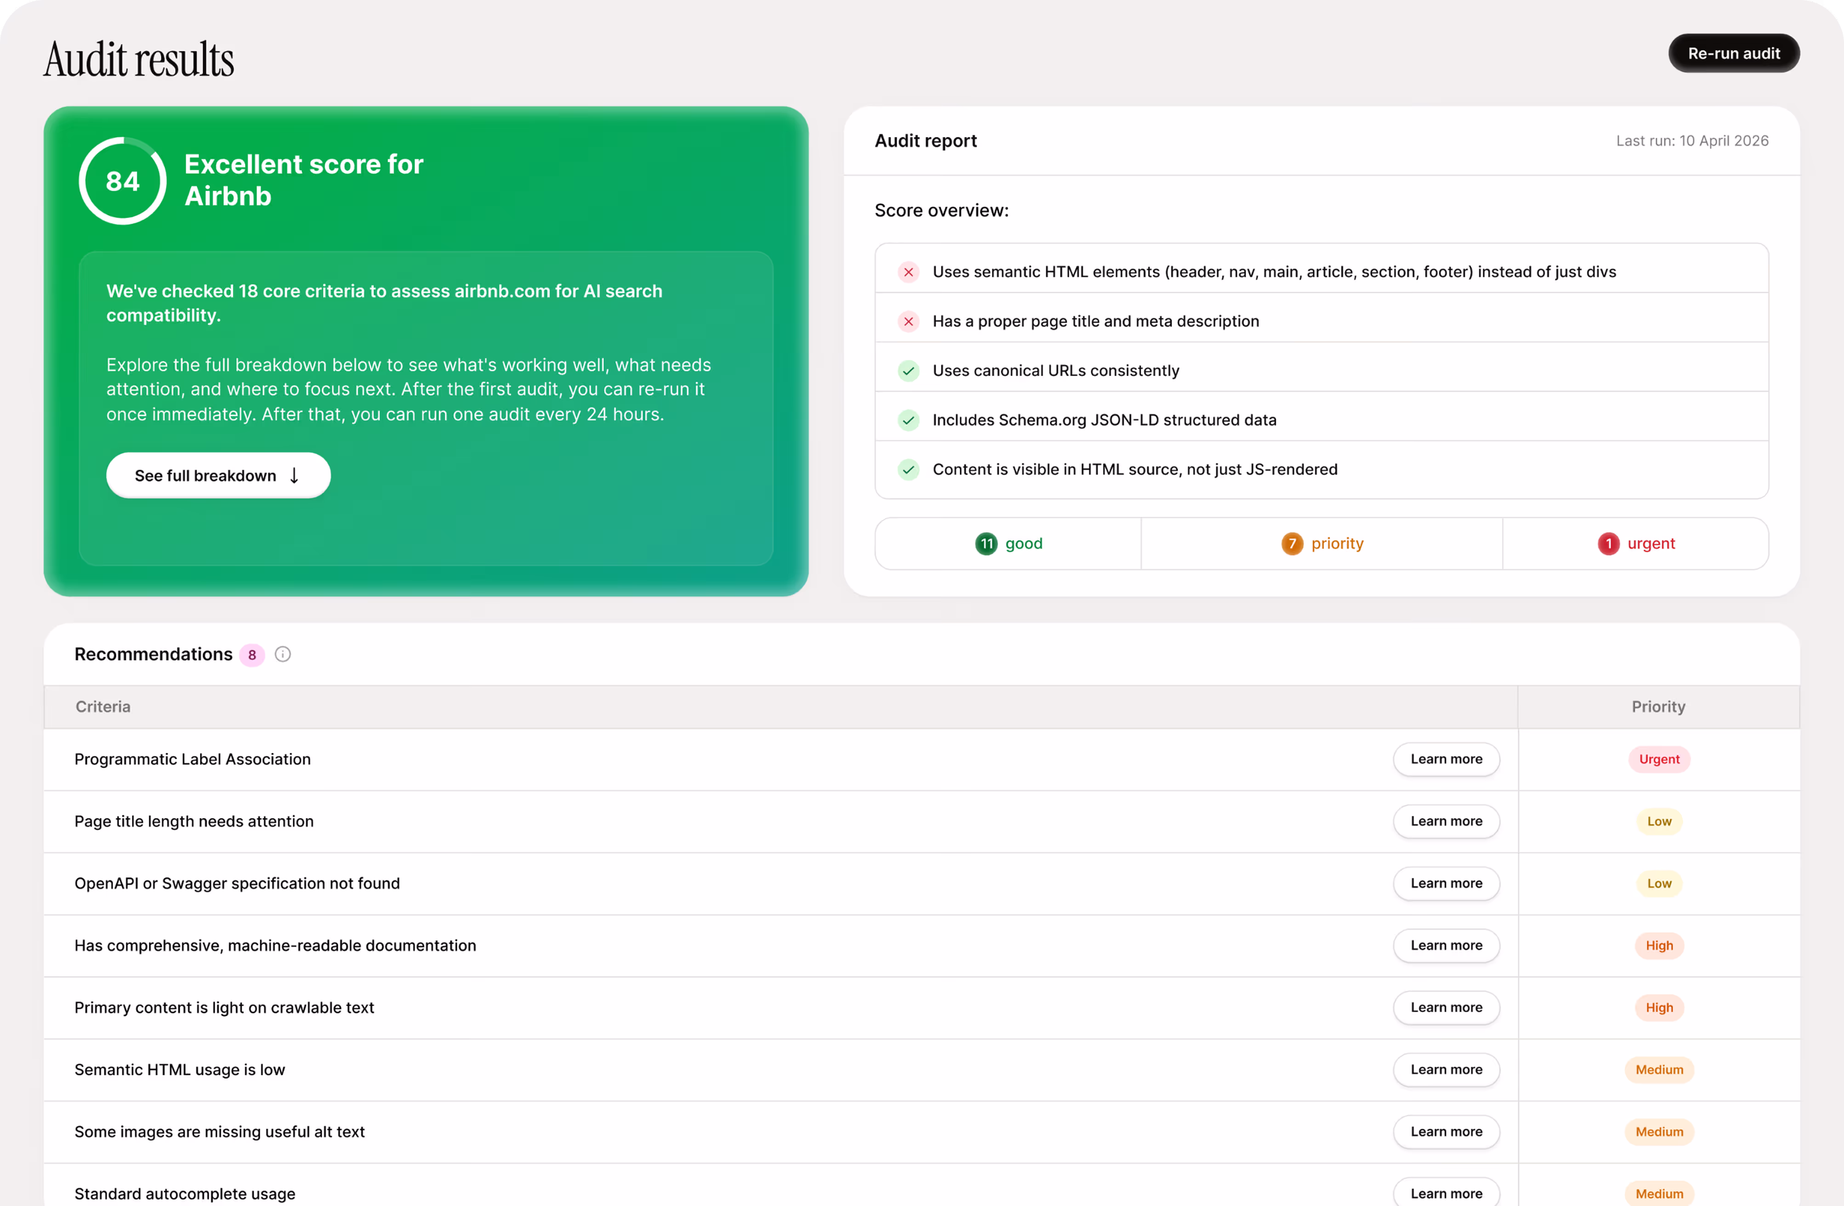The image size is (1844, 1206).
Task: Click the High badge for machine-readable documentation
Action: [x=1659, y=945]
